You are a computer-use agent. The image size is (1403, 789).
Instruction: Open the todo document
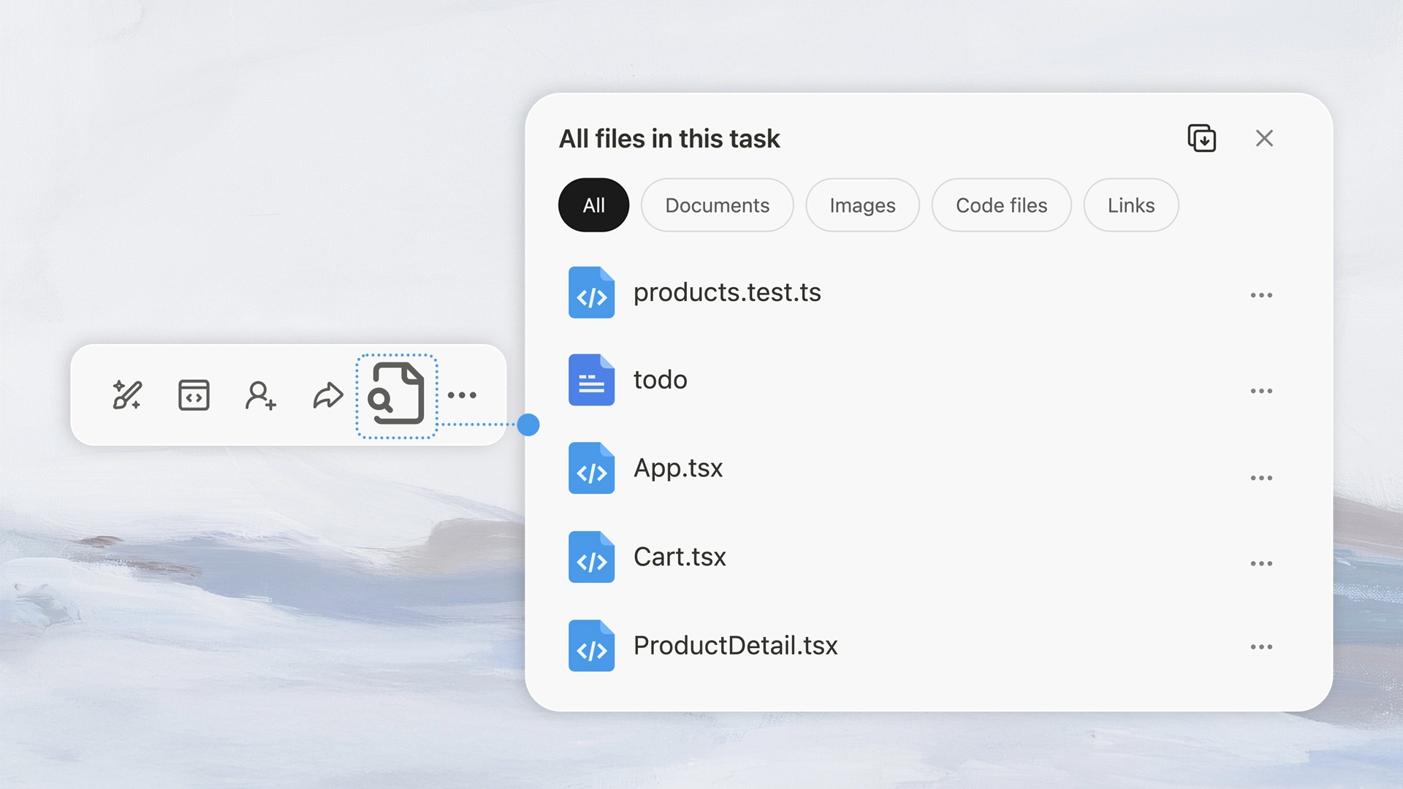point(660,380)
